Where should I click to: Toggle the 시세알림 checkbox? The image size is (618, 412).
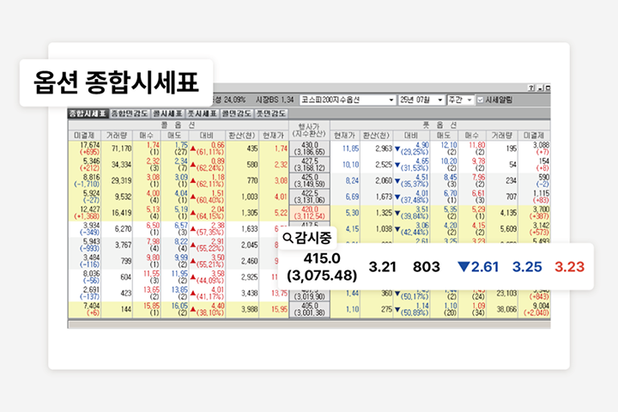pos(479,100)
